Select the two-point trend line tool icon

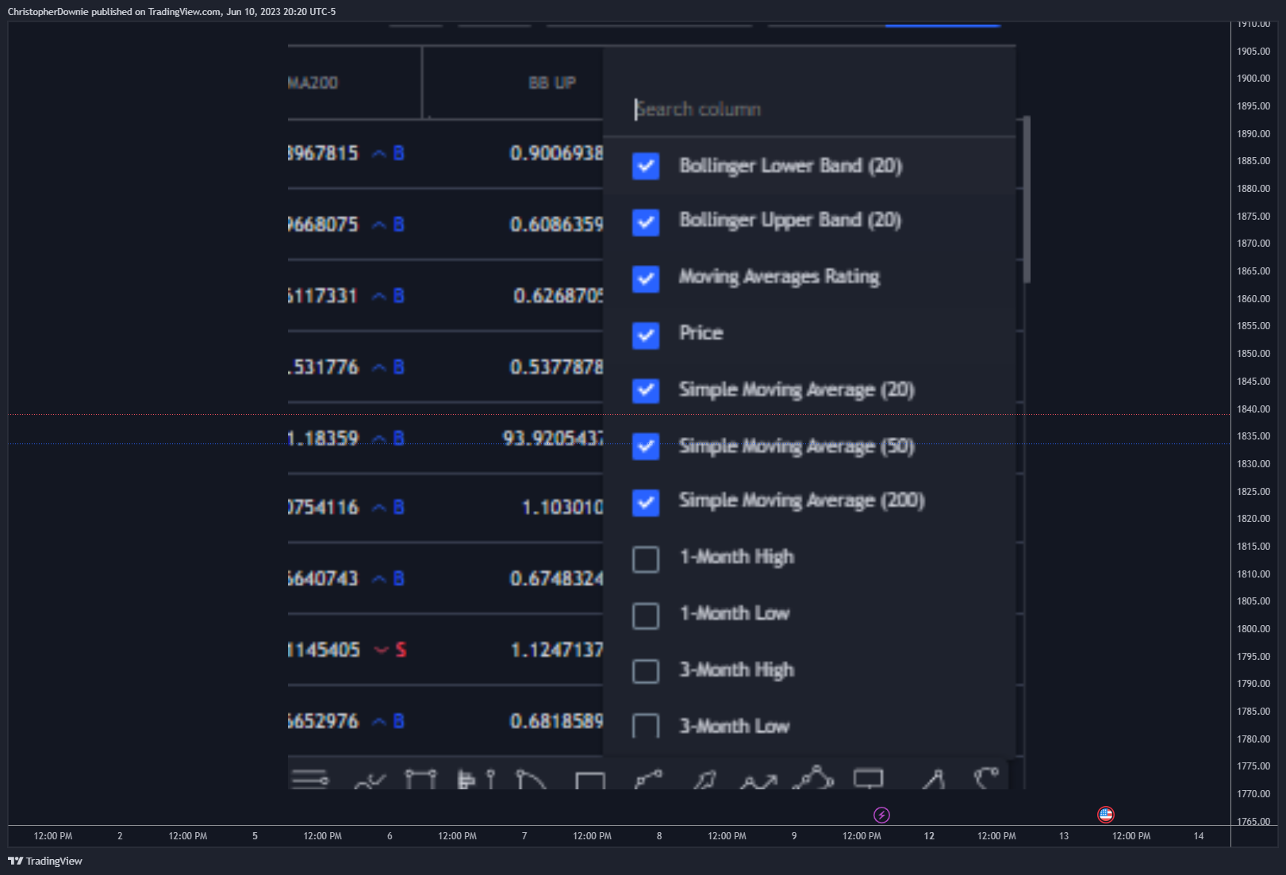pyautogui.click(x=648, y=779)
